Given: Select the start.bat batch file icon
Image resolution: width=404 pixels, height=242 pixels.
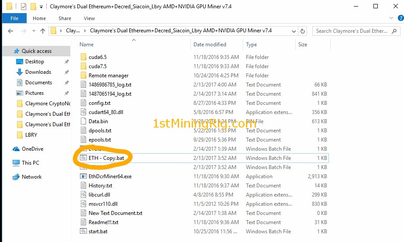Looking at the screenshot, I should click(83, 231).
